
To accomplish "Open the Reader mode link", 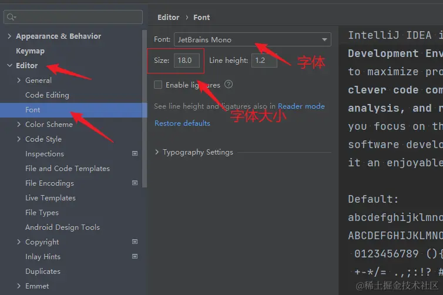I will pyautogui.click(x=301, y=106).
